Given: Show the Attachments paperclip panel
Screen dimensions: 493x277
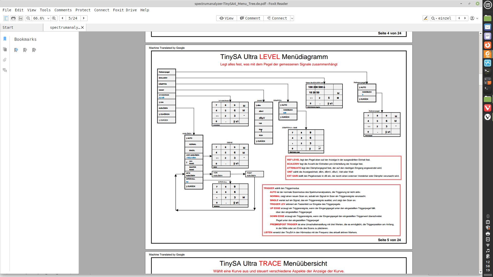Looking at the screenshot, I should [5, 60].
